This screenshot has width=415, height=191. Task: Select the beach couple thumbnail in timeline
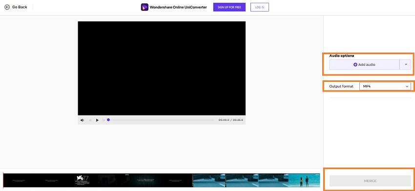coord(304,180)
